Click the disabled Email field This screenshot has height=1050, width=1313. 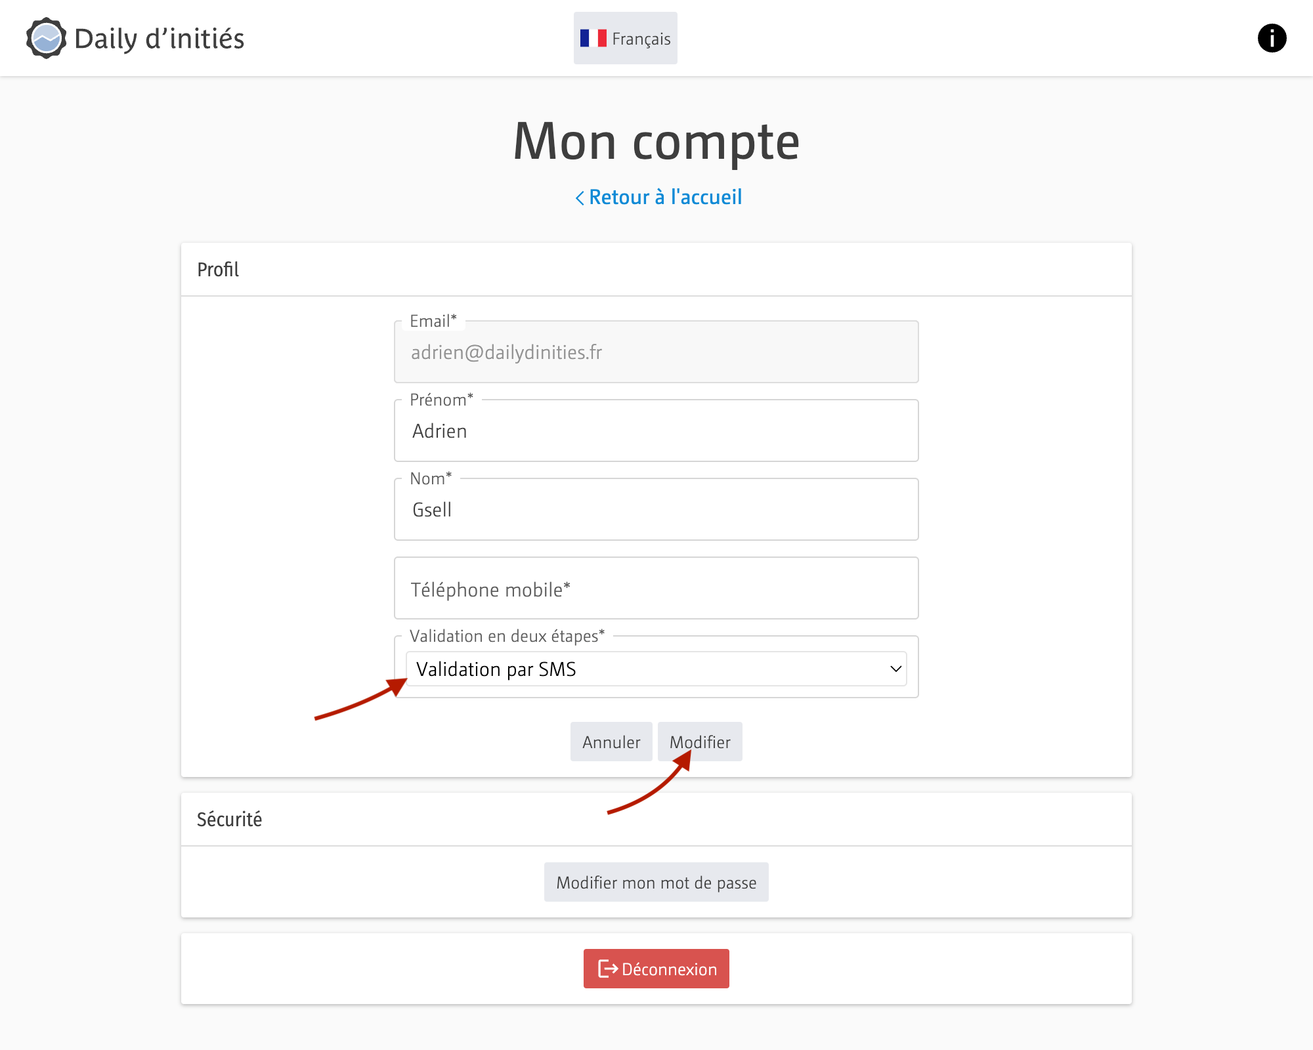656,352
